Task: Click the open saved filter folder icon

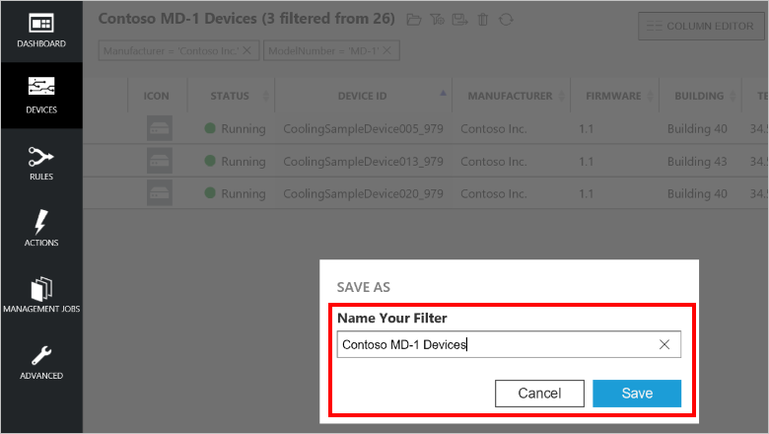Action: click(x=414, y=20)
